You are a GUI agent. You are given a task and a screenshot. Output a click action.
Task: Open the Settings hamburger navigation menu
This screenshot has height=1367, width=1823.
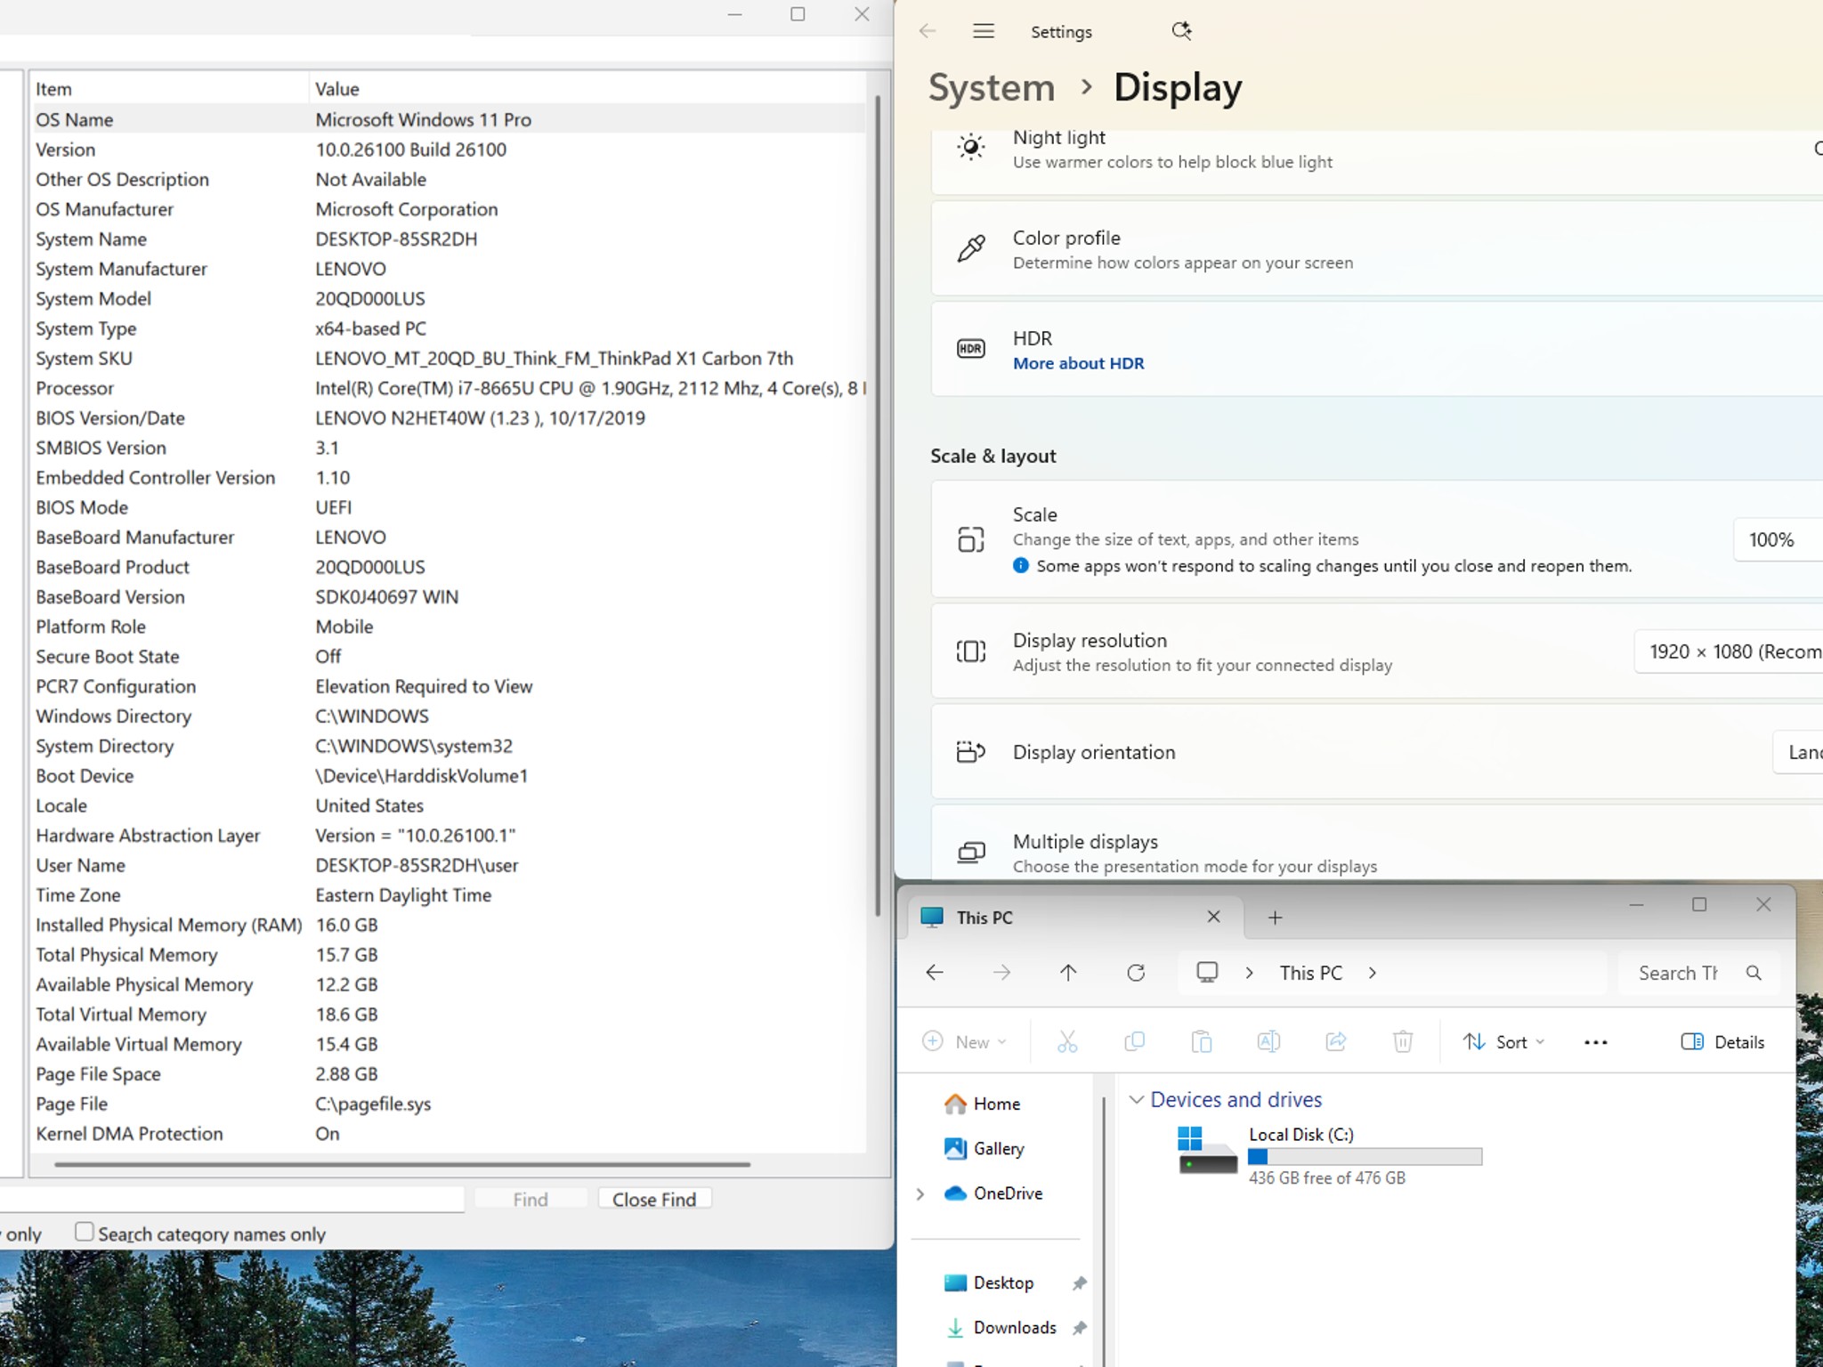click(x=984, y=31)
